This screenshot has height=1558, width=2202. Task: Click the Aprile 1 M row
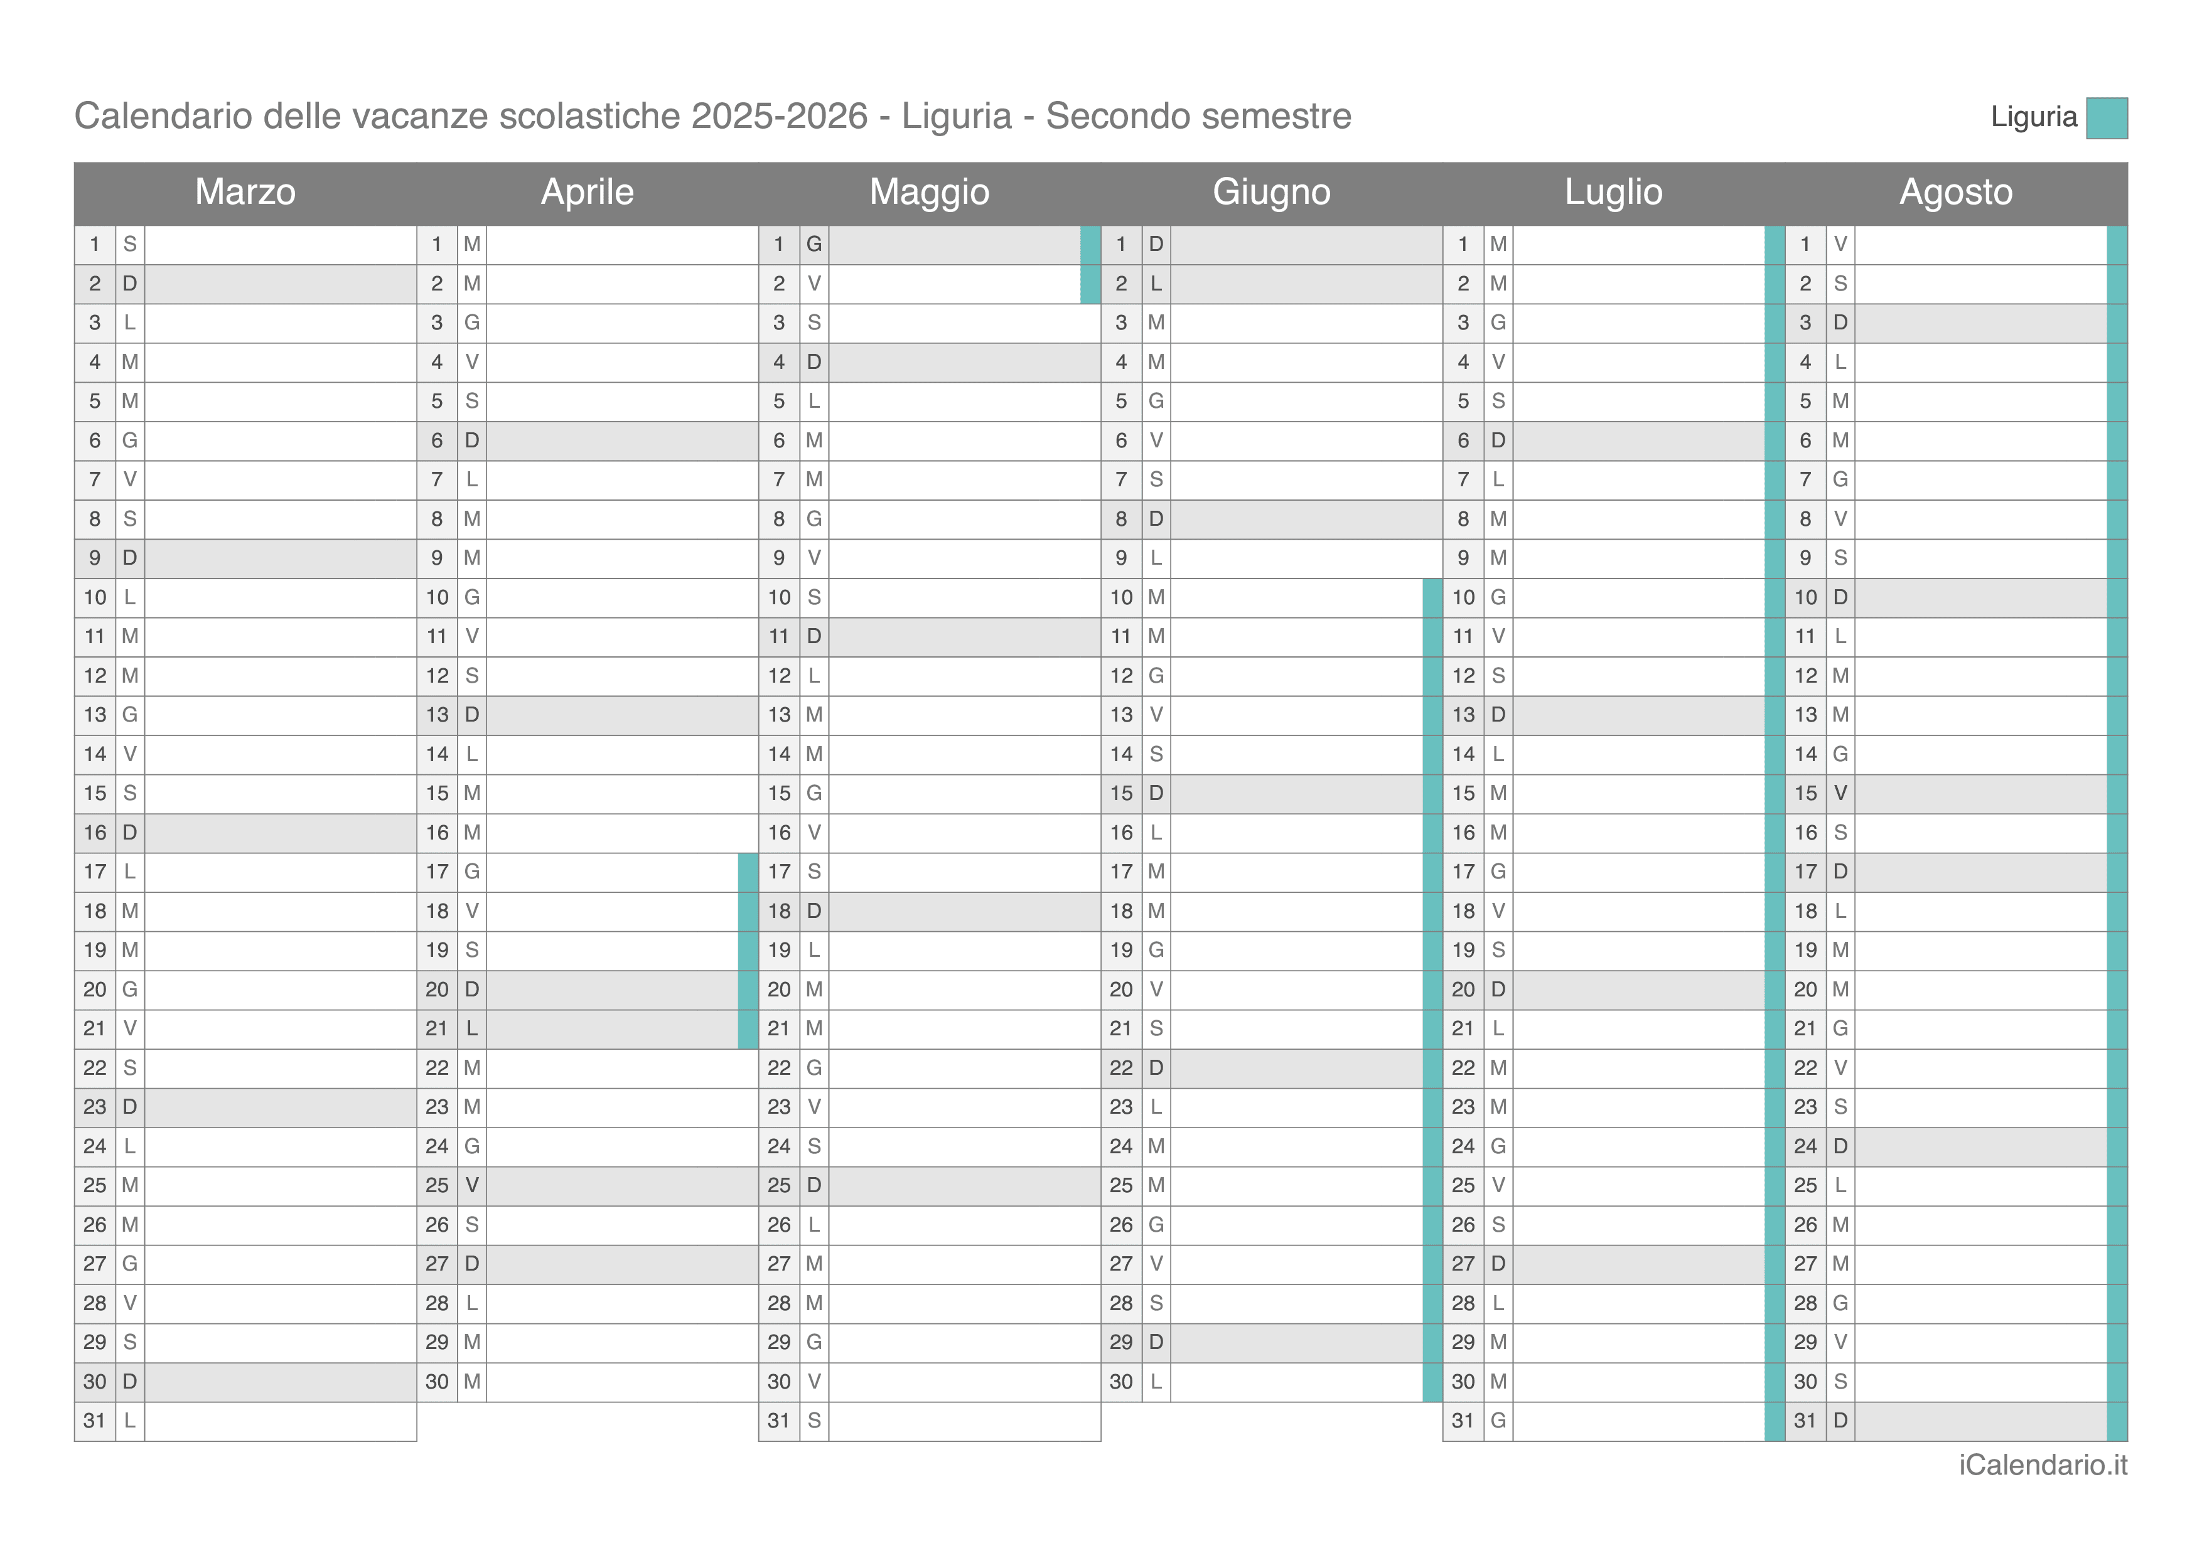(587, 245)
